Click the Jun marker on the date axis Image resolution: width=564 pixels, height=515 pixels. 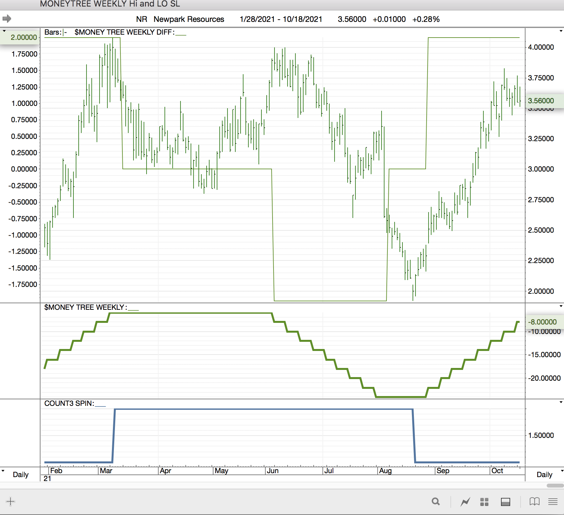tap(273, 471)
